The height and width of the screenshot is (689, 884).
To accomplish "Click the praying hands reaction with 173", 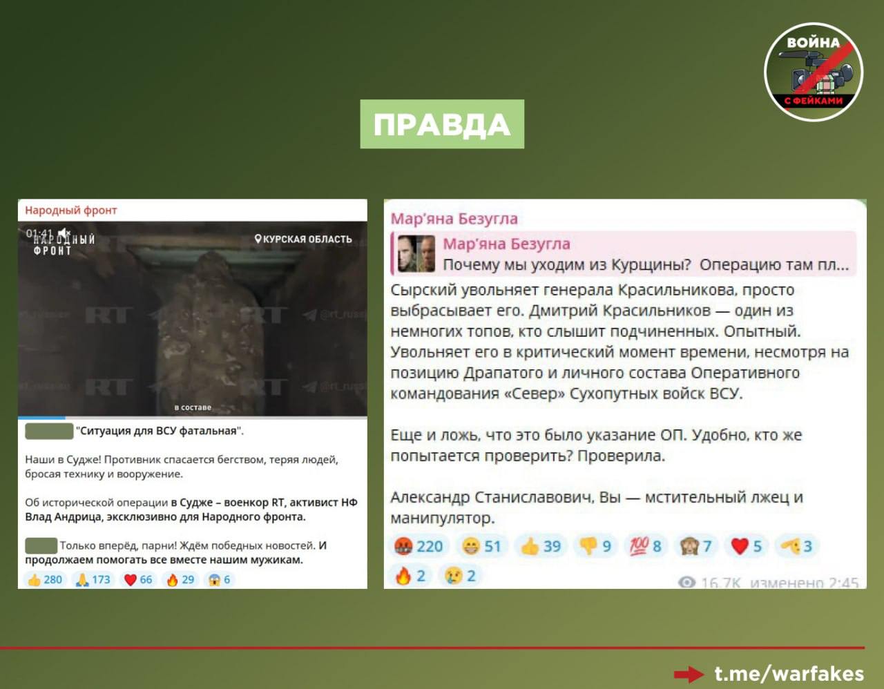I will coord(93,579).
